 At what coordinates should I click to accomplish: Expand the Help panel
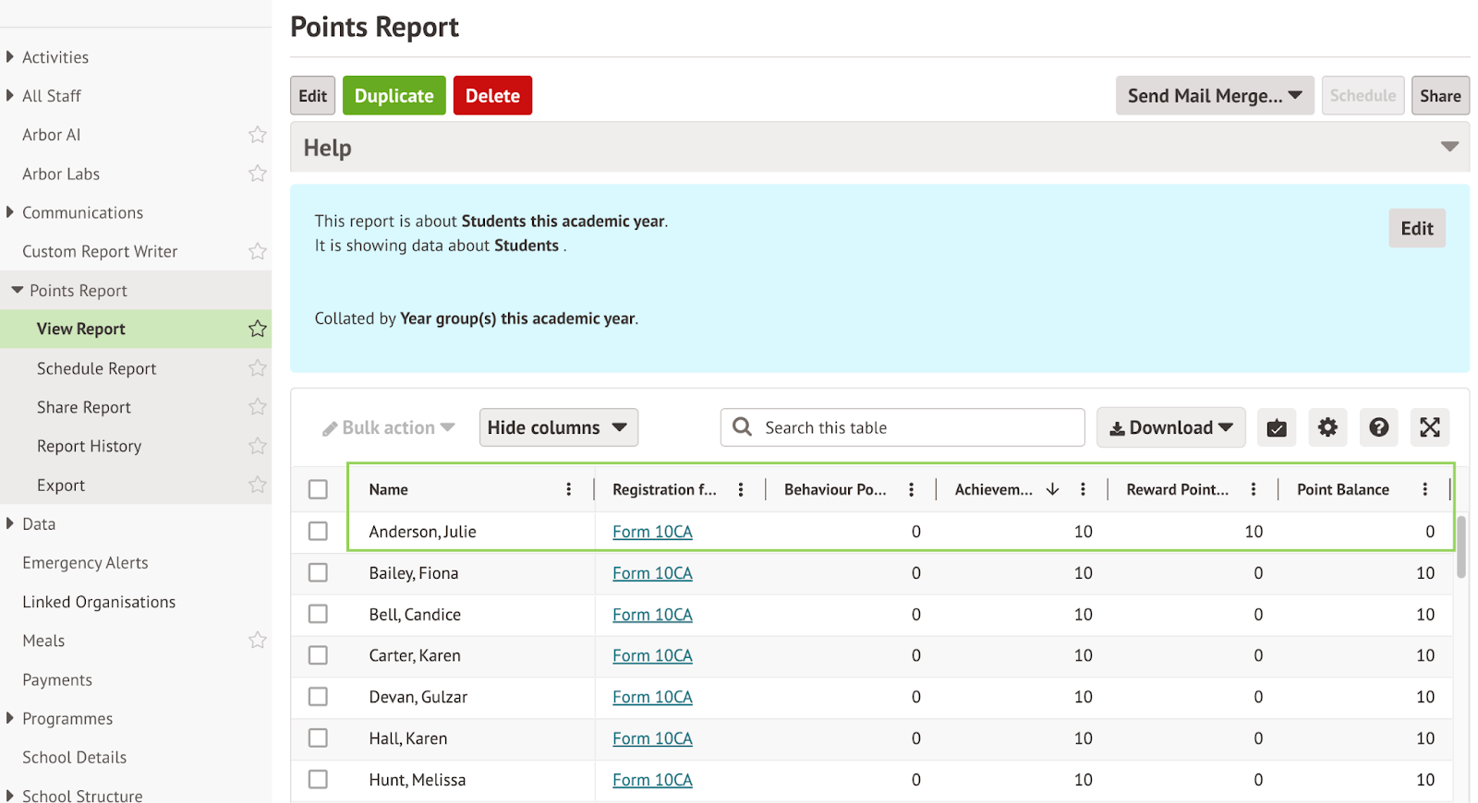pyautogui.click(x=1449, y=147)
